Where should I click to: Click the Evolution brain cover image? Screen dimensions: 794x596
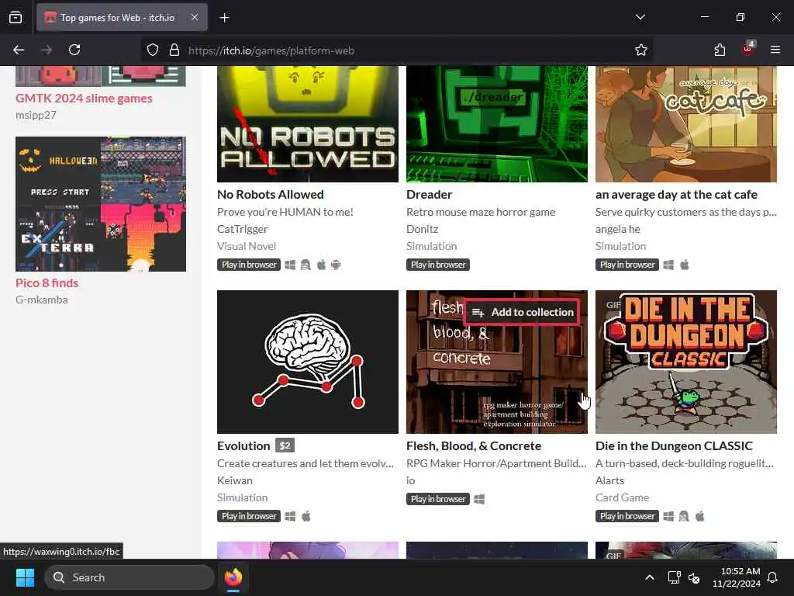tap(307, 362)
